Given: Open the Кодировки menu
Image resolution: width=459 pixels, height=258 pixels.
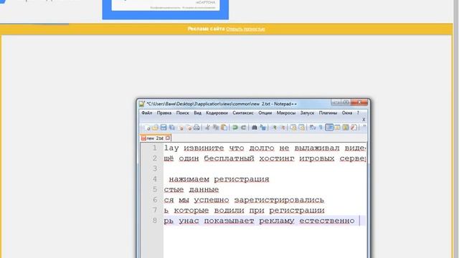Looking at the screenshot, I should [217, 113].
